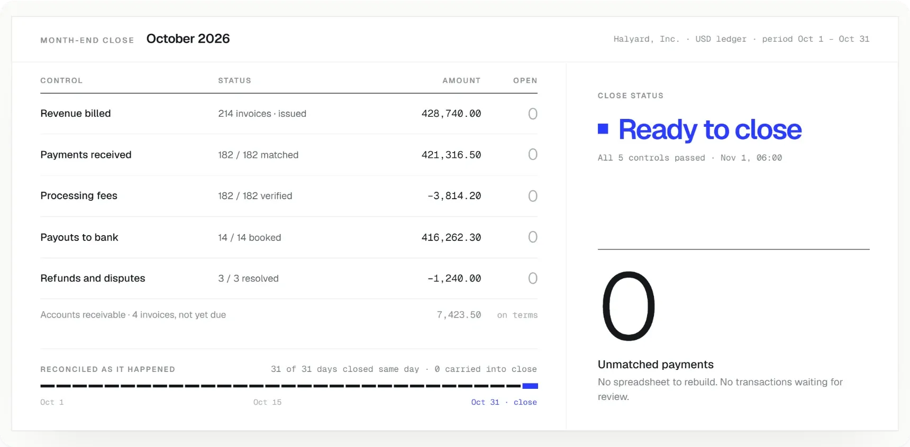Click the "on terms" label

517,315
